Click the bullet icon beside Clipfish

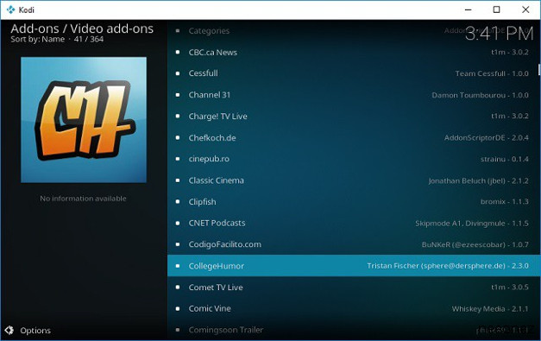tap(178, 201)
